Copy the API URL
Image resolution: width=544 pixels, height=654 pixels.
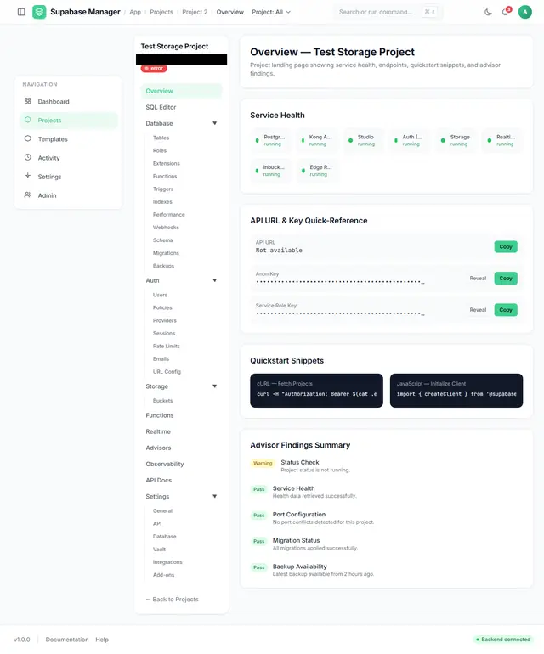click(x=506, y=247)
